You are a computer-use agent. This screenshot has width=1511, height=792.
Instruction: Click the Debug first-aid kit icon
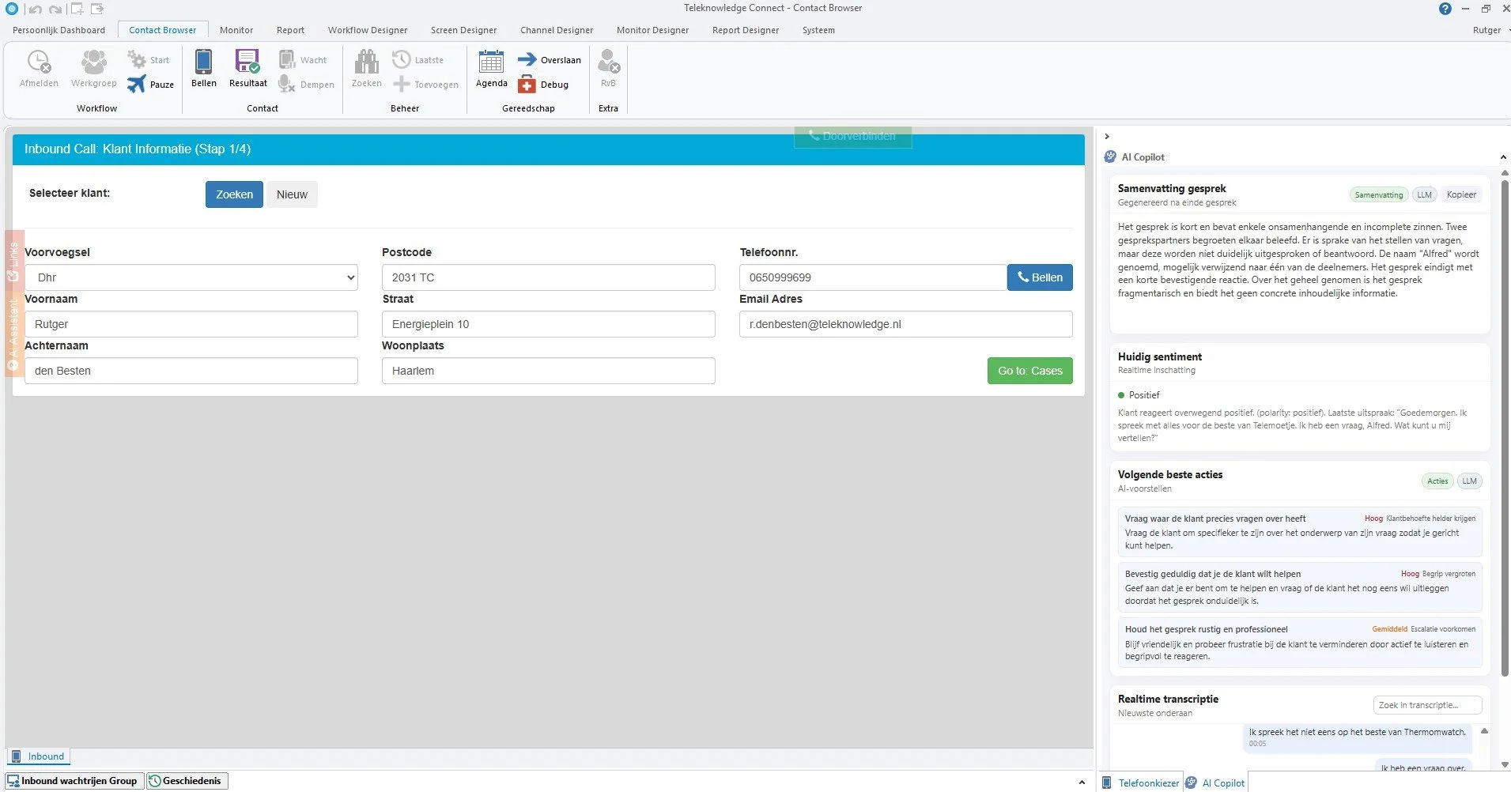click(527, 84)
